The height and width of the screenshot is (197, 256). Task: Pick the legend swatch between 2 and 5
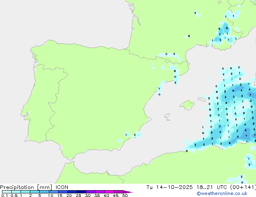point(35,192)
